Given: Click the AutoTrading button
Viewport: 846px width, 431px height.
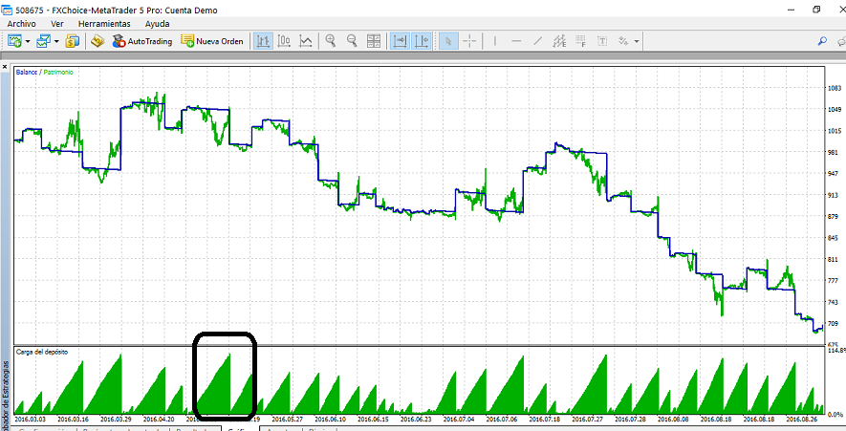Looking at the screenshot, I should (141, 41).
